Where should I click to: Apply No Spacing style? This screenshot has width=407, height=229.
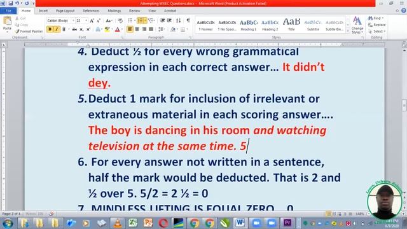(x=227, y=25)
